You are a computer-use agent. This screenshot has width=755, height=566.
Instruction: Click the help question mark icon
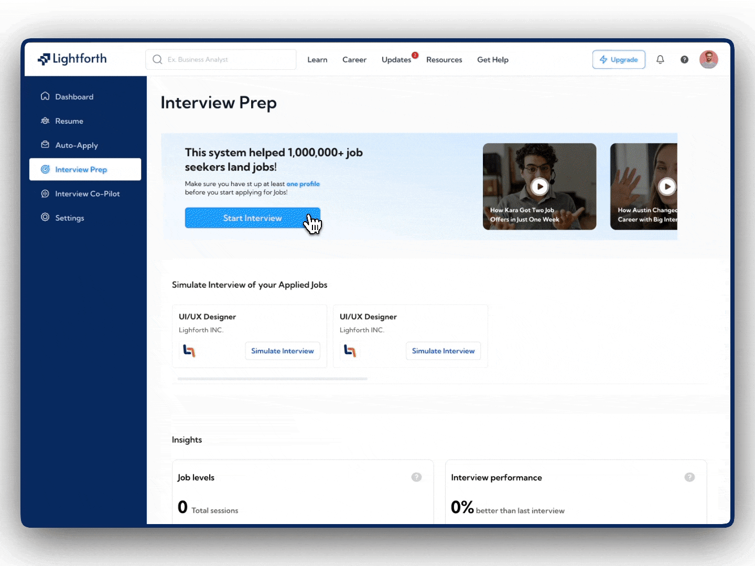pyautogui.click(x=684, y=59)
